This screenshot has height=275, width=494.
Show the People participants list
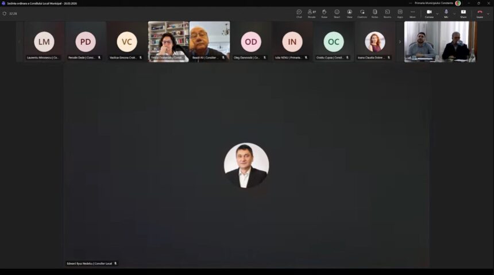(311, 13)
